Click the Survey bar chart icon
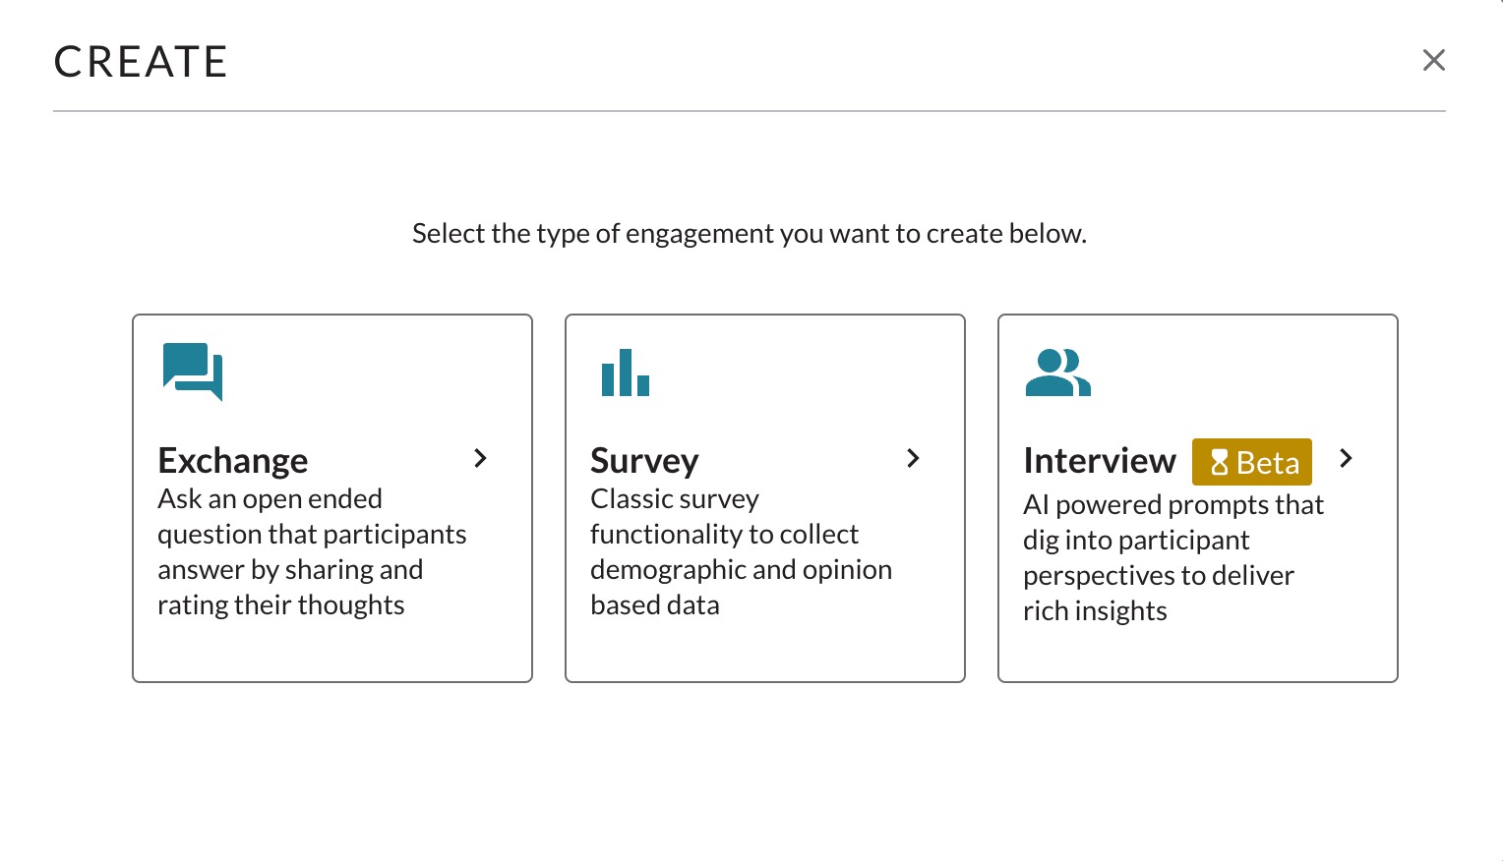Viewport: 1503px width, 861px height. pyautogui.click(x=626, y=373)
